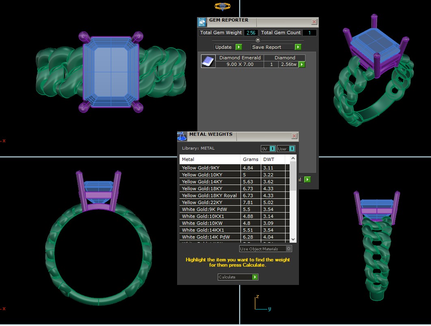431x326 pixels.
Task: Select the Yellow Gold:14KY row
Action: (210, 182)
